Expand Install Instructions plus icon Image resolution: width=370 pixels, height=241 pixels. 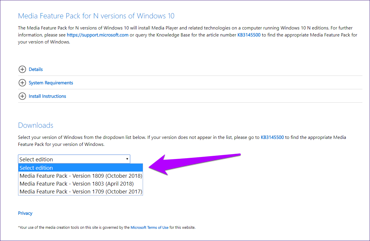point(22,96)
